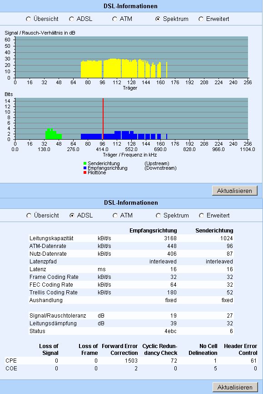Select ATM radio in the ADSL table panel

[x=115, y=215]
